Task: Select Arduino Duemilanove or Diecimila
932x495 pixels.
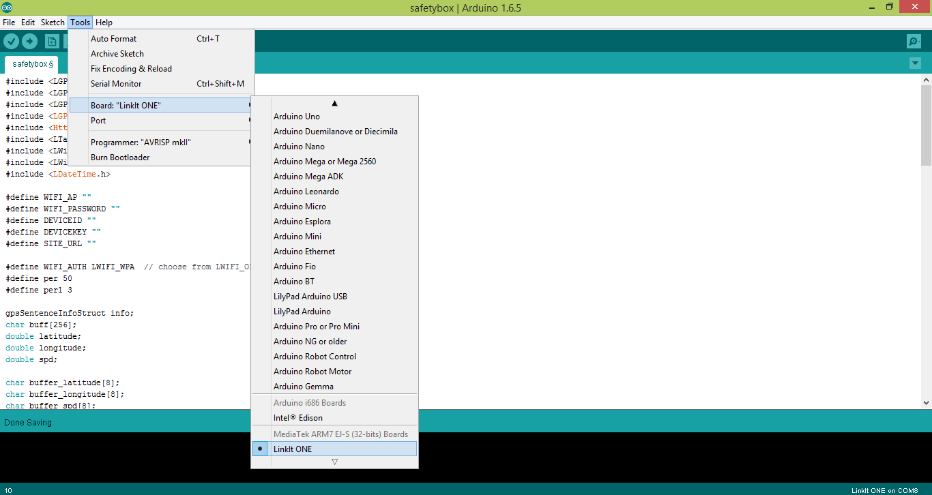Action: click(334, 132)
